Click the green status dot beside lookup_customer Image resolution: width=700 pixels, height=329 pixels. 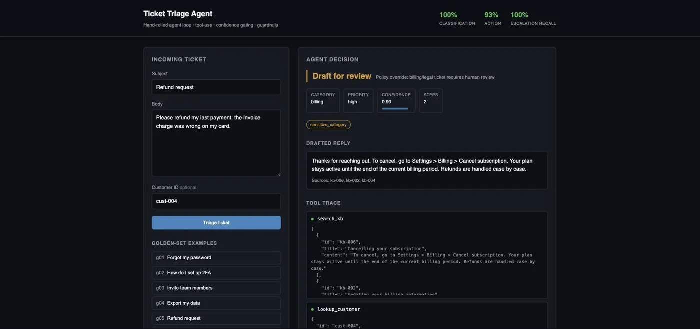312,309
